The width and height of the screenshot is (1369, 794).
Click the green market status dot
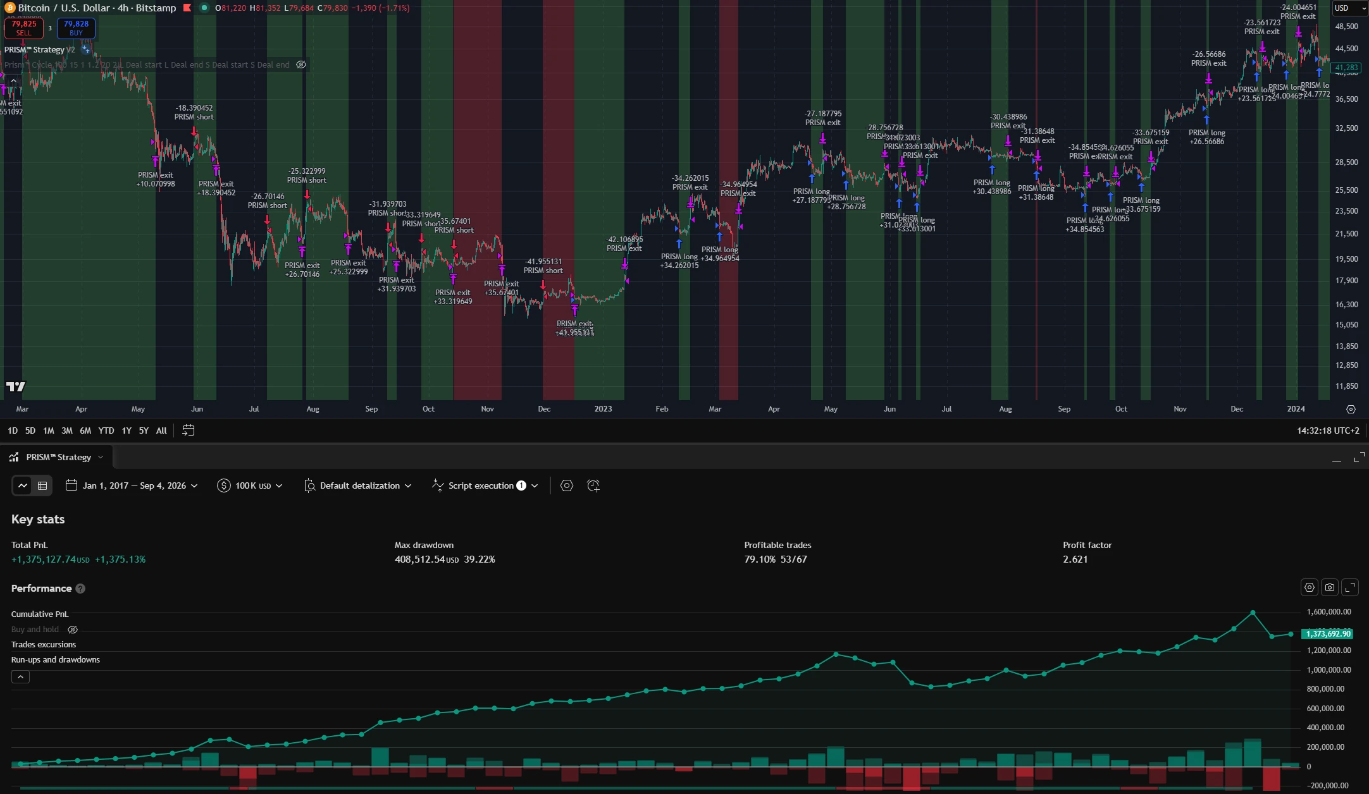pyautogui.click(x=204, y=8)
